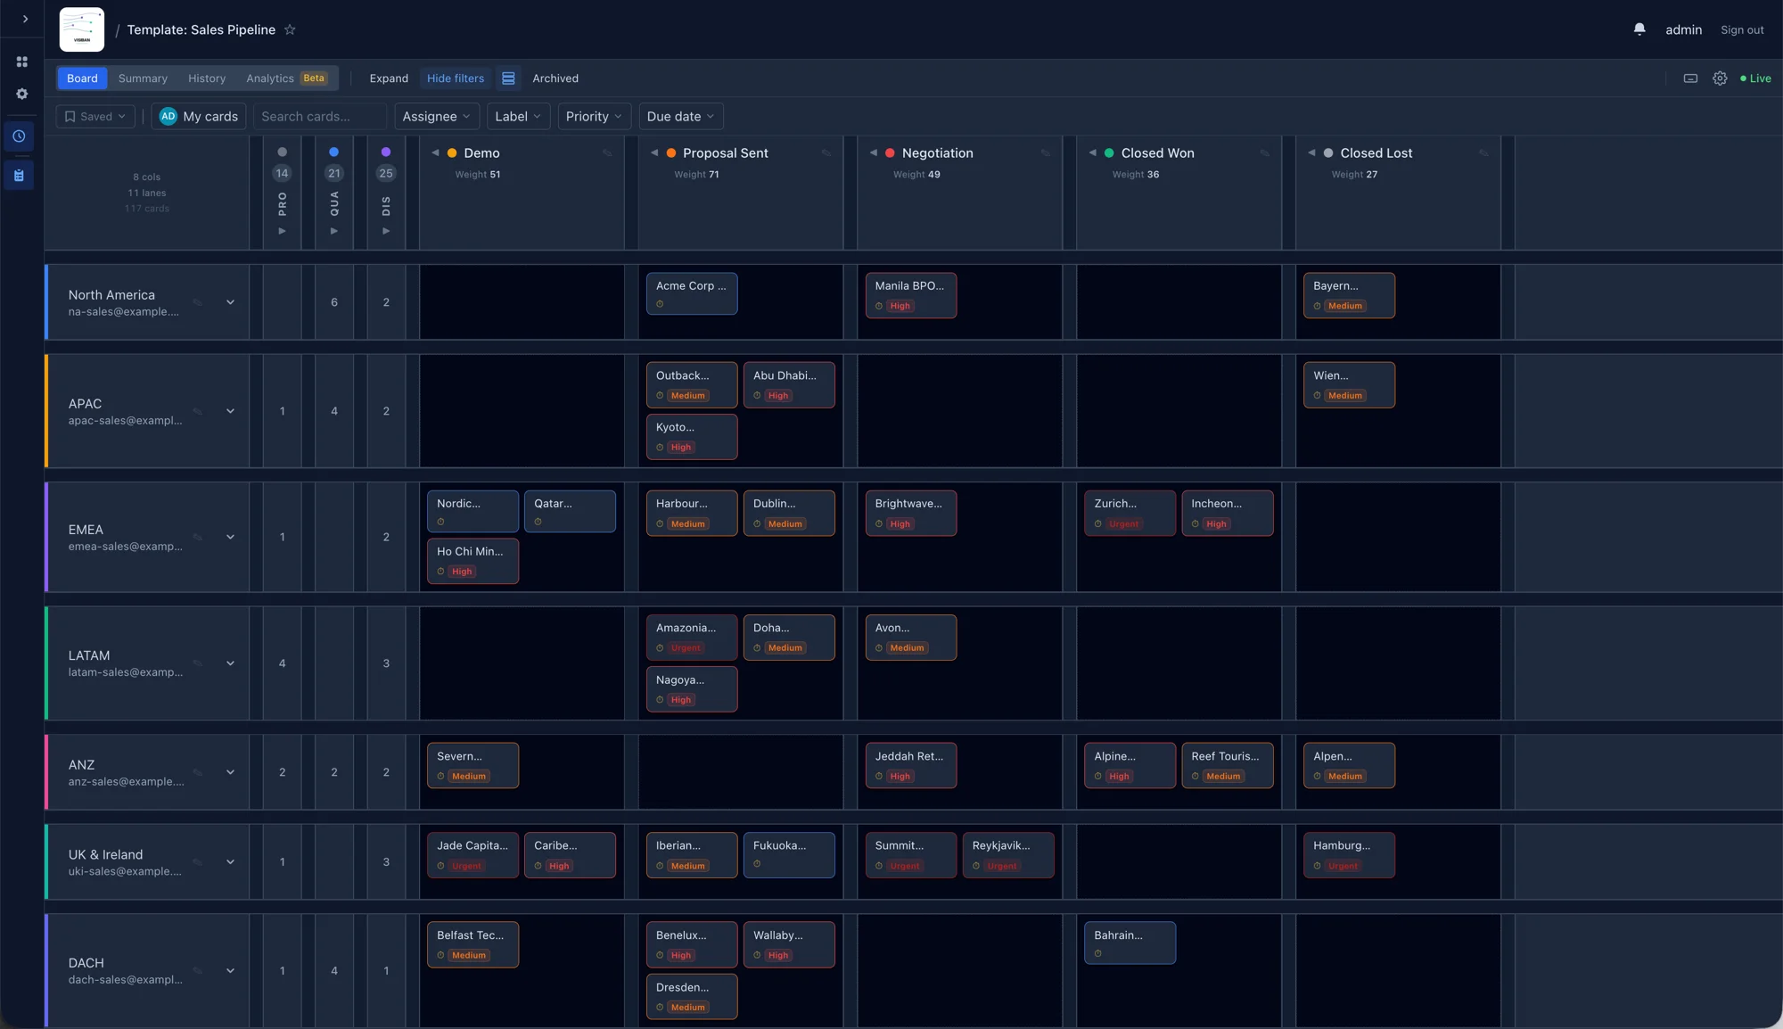This screenshot has height=1029, width=1783.
Task: Click the dashboard grid icon in sidebar
Action: [21, 62]
